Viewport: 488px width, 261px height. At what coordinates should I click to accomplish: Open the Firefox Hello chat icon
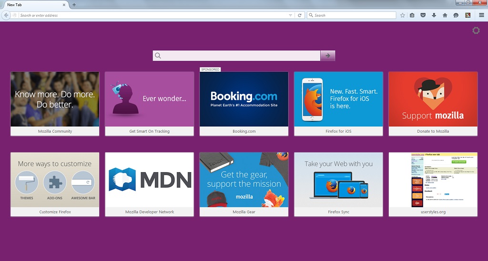click(456, 15)
